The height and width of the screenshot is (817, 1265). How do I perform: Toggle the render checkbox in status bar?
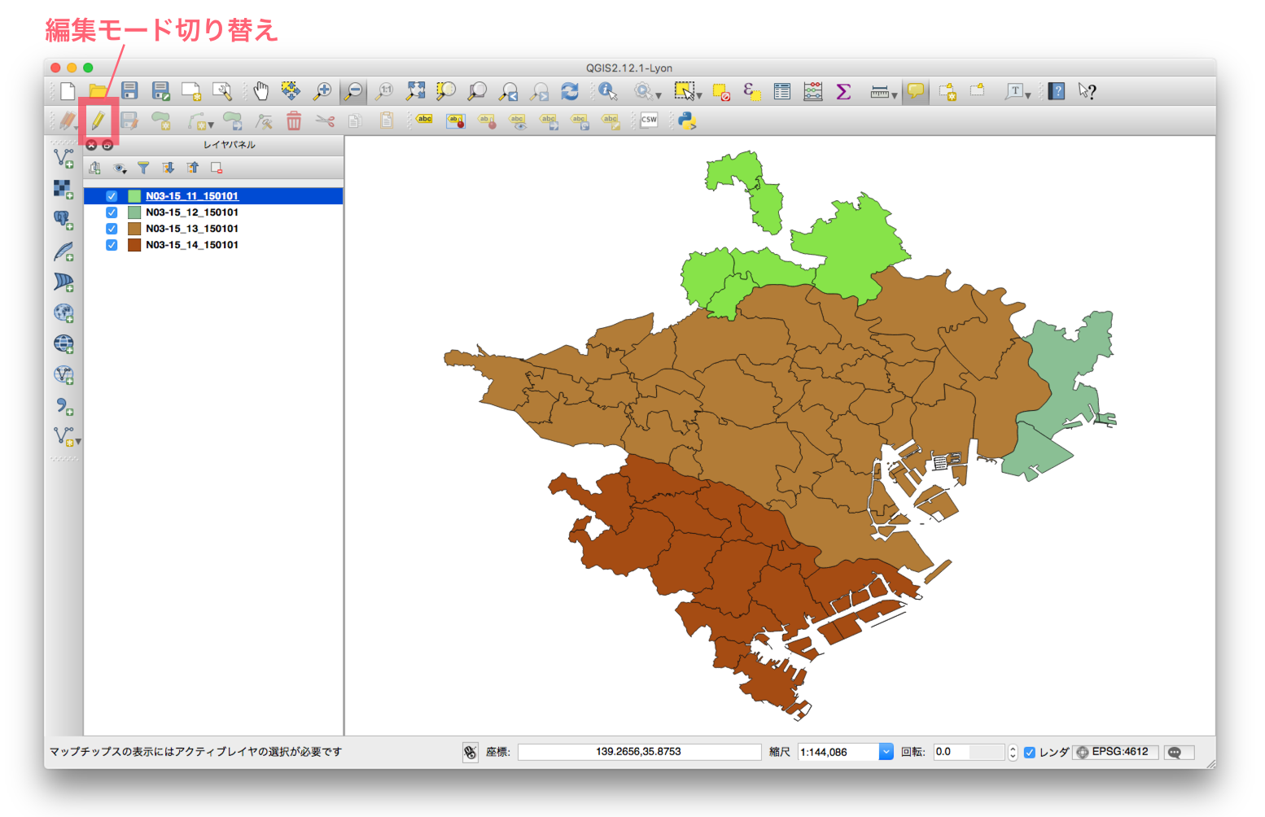tap(1030, 752)
